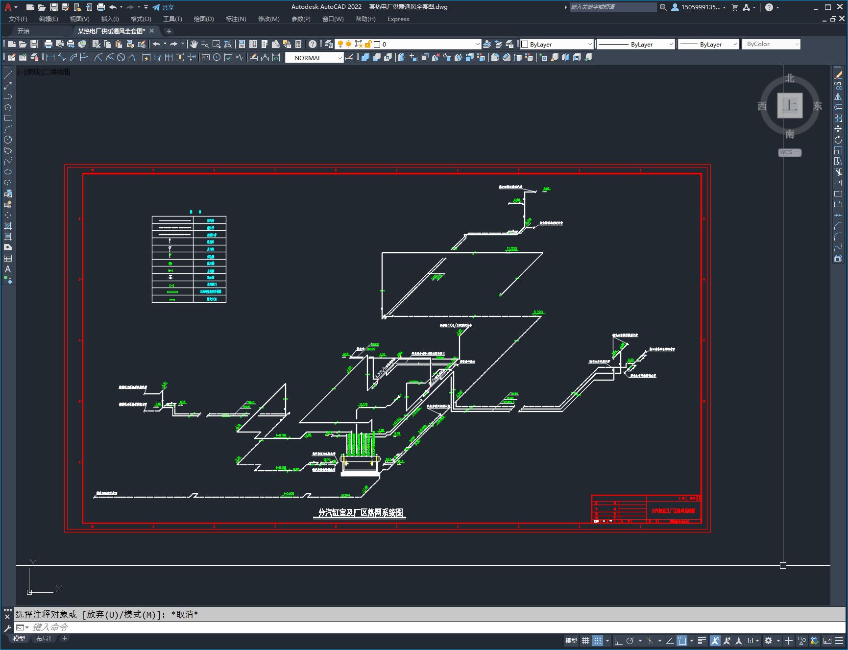Viewport: 848px width, 650px height.
Task: Open the 修改(M) menu
Action: [x=268, y=19]
